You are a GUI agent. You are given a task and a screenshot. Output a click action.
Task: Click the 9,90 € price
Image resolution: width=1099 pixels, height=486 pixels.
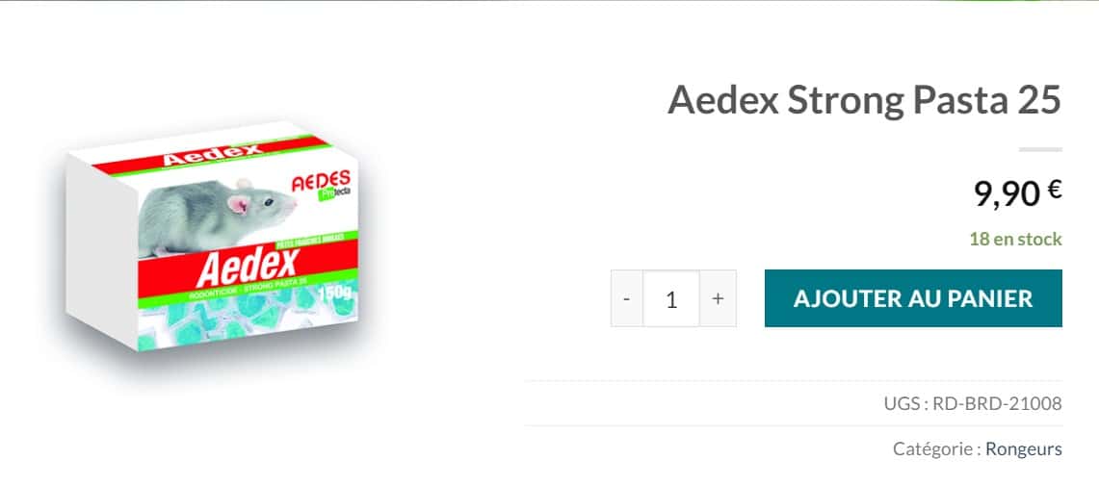[x=1018, y=192]
